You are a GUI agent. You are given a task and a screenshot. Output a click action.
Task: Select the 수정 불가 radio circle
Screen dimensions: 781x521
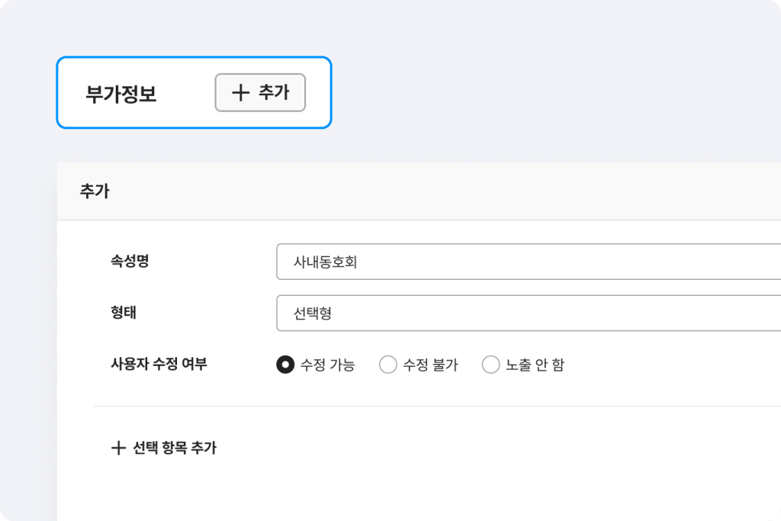click(388, 365)
